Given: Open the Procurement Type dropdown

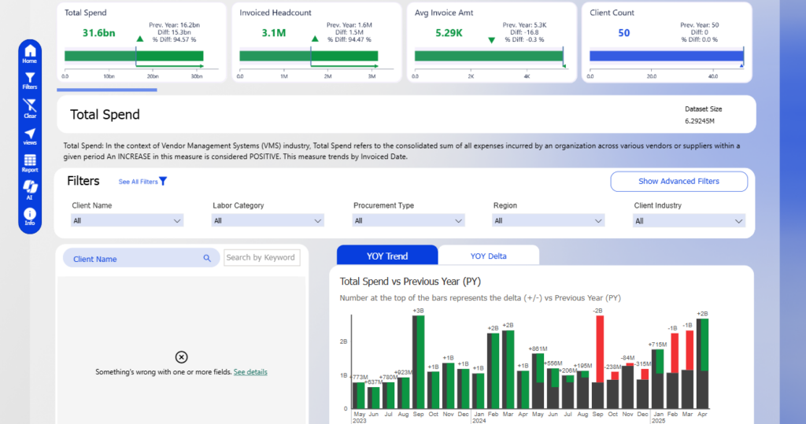Looking at the screenshot, I should click(x=409, y=221).
